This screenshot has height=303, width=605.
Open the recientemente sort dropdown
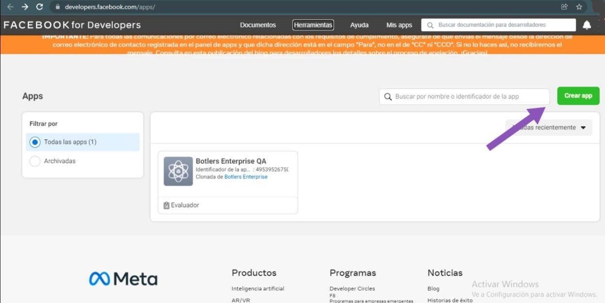pyautogui.click(x=549, y=128)
